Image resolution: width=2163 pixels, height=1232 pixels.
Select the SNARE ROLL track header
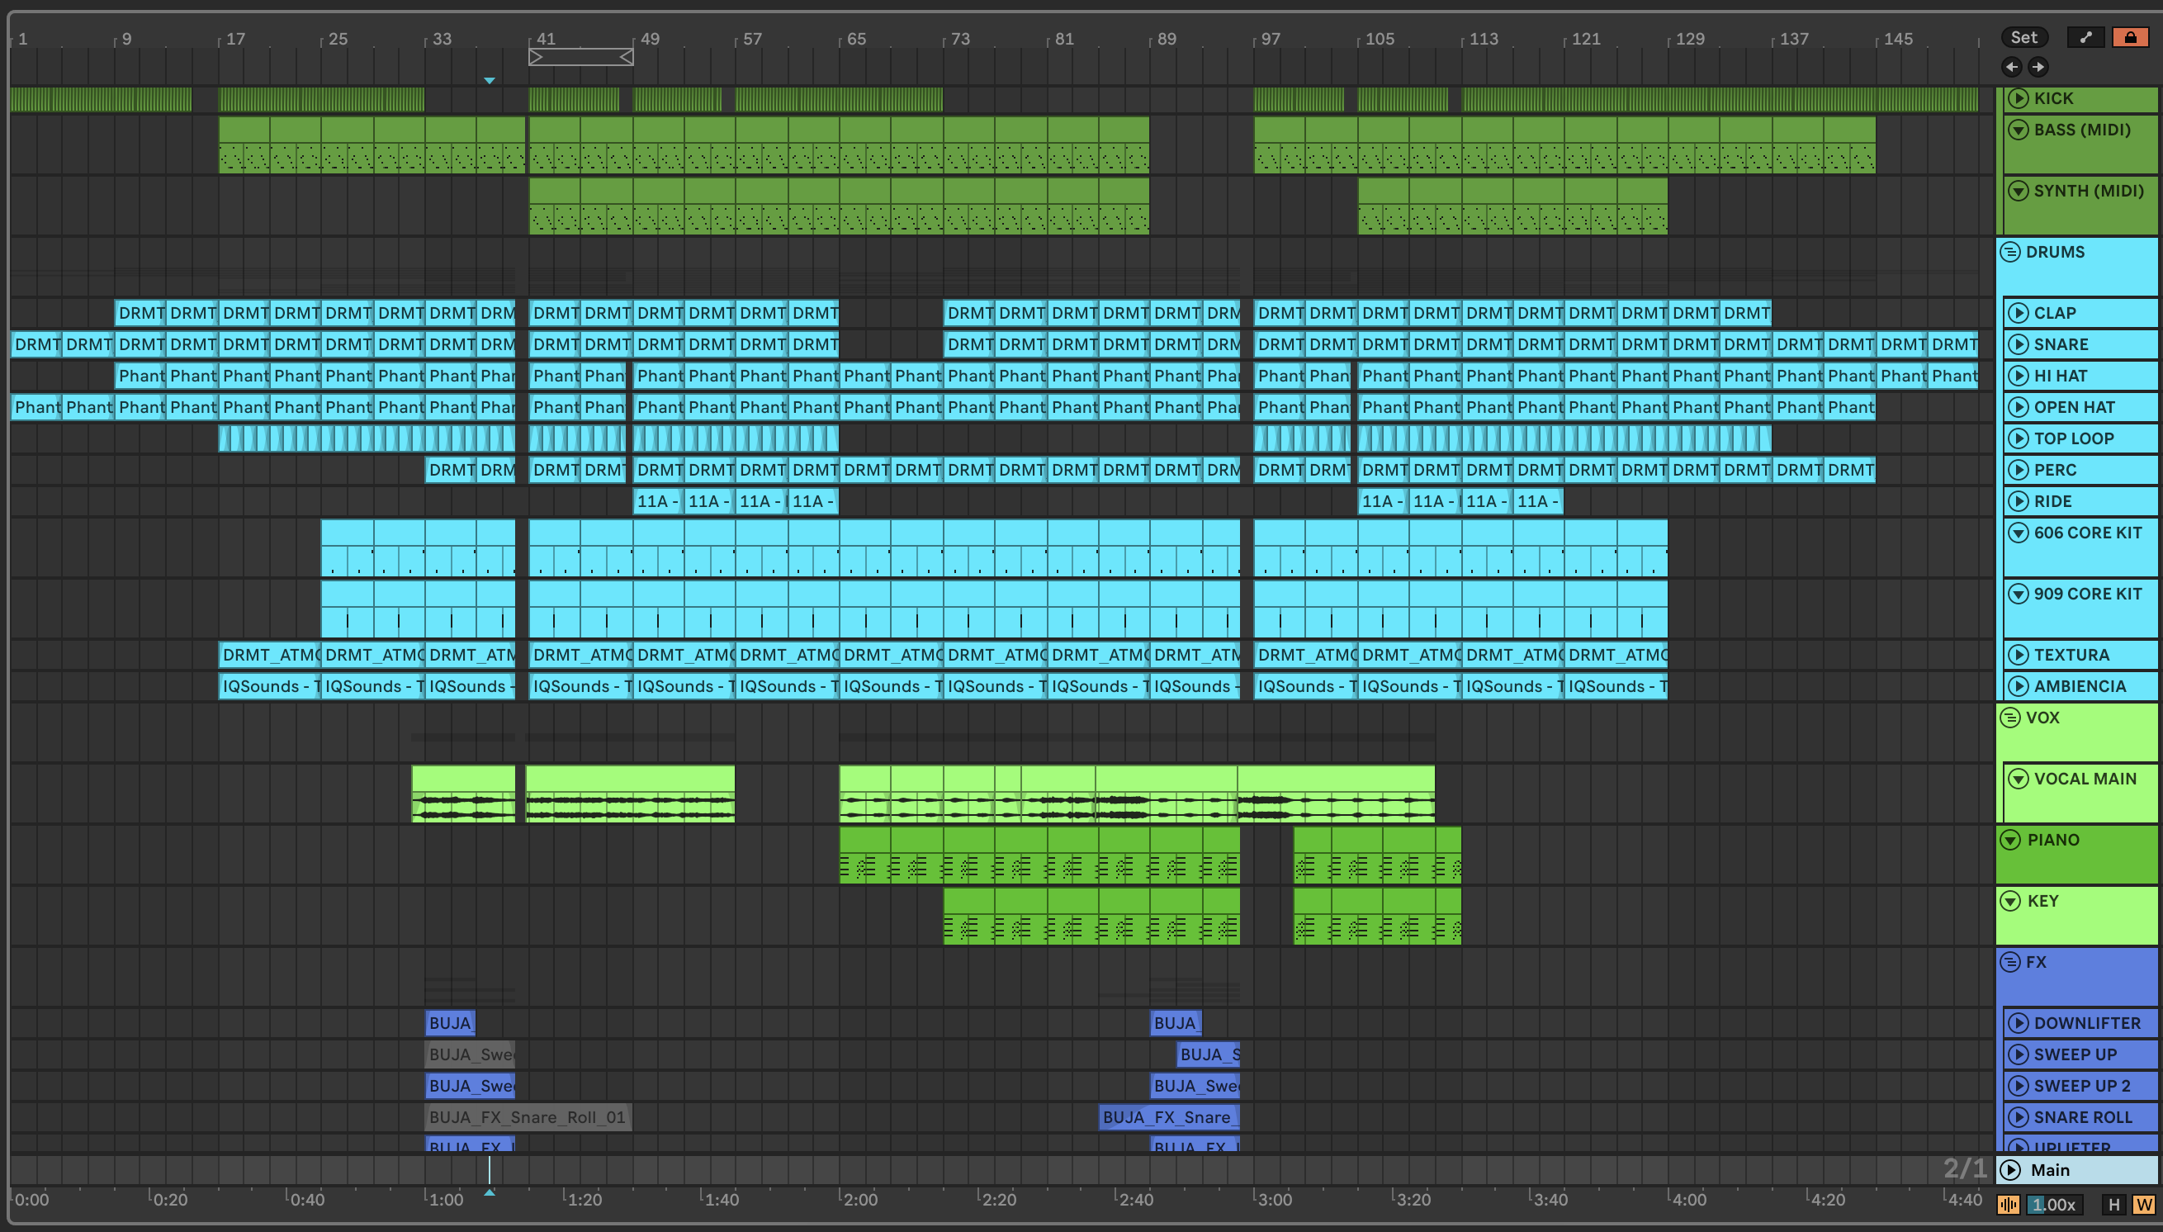tap(2083, 1117)
